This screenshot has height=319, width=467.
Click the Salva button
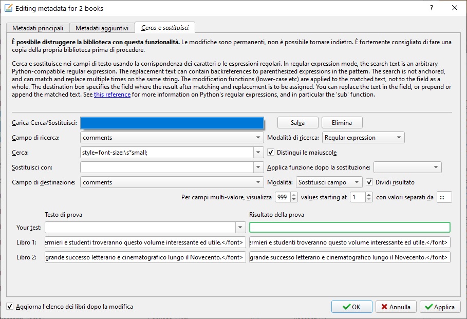[x=298, y=123]
